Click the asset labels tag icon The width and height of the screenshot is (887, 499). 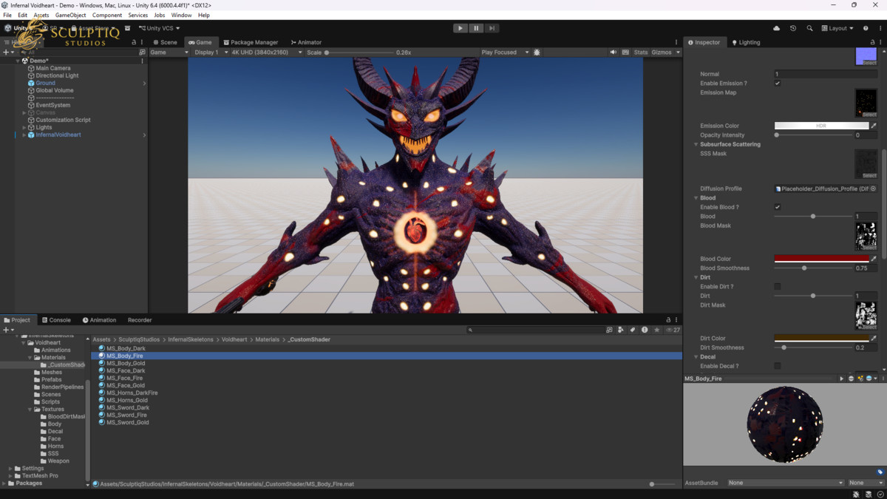point(880,472)
